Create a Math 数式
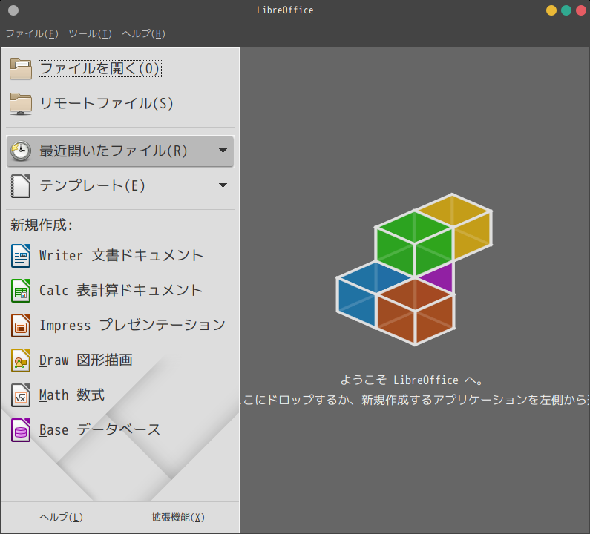Screen dimensions: 590x534 click(x=72, y=395)
